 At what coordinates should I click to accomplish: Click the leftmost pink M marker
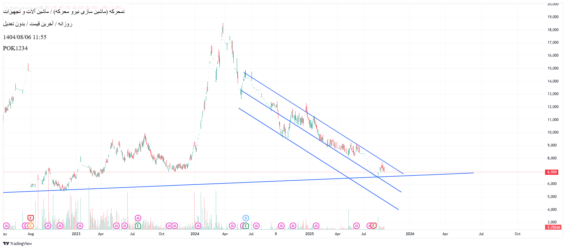coord(6,226)
